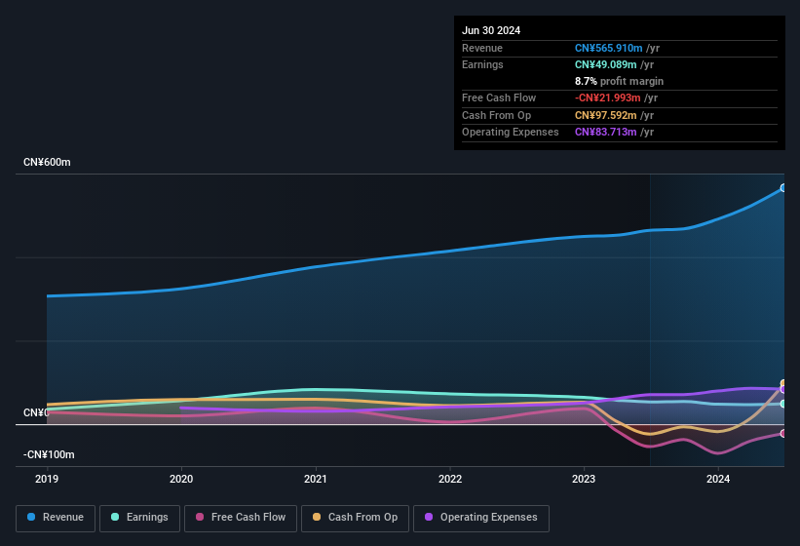Toggle the Revenue legend button
The height and width of the screenshot is (546, 800).
click(56, 518)
